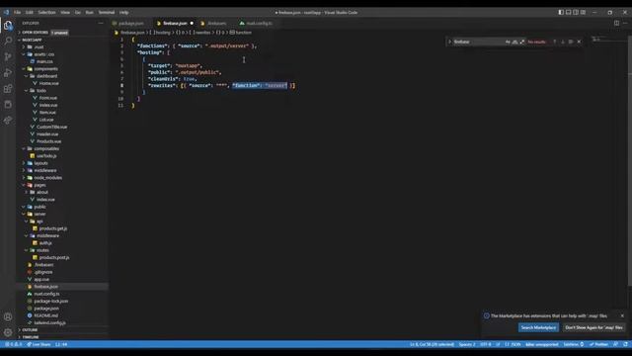Open the Customize Layout icon
This screenshot has width=632, height=356.
coord(583,13)
